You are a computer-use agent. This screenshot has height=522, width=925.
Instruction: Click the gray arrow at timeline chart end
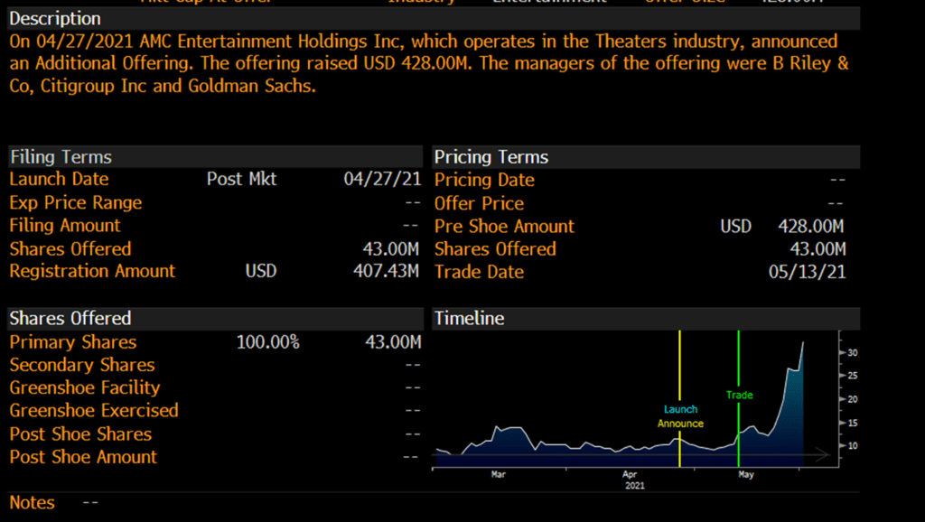(x=822, y=454)
